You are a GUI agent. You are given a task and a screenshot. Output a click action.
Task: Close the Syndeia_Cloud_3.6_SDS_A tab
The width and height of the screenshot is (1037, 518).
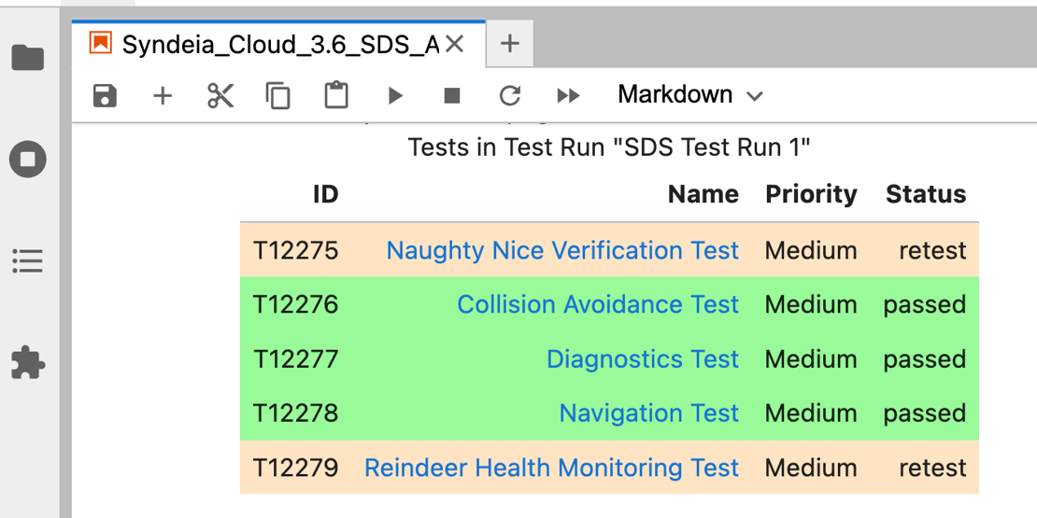click(x=454, y=44)
